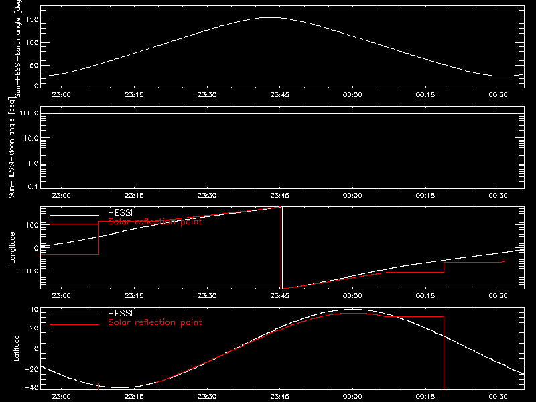Click 23:30 time label under Longitude plot
This screenshot has height=402, width=536.
(x=207, y=295)
